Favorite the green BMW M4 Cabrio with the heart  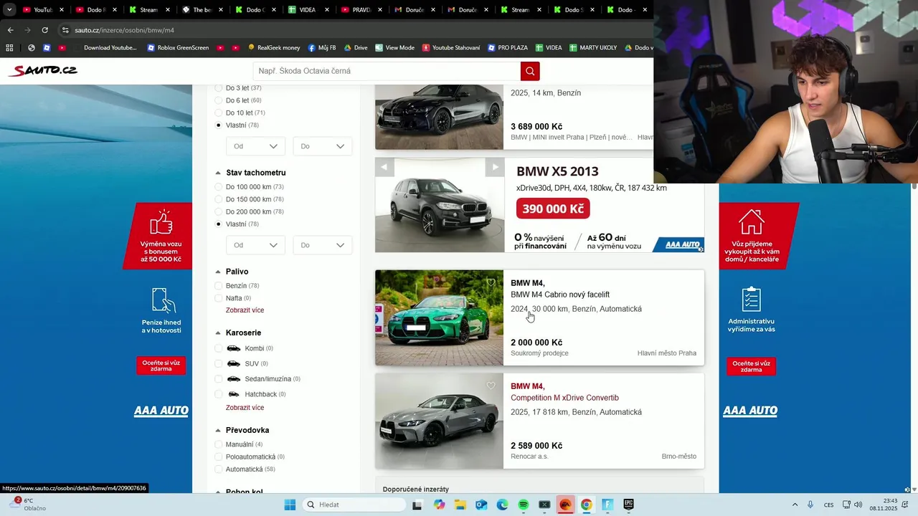[491, 282]
